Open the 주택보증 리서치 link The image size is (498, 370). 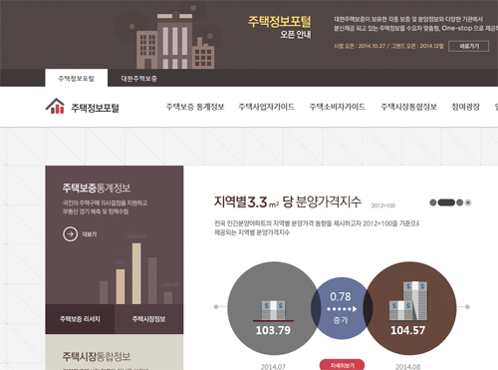click(x=80, y=319)
